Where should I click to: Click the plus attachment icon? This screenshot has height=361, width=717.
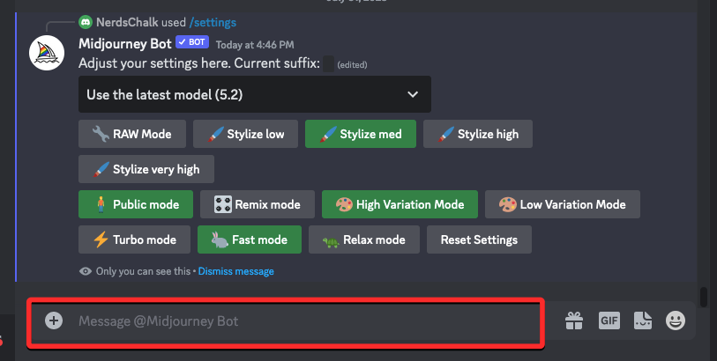pos(54,320)
